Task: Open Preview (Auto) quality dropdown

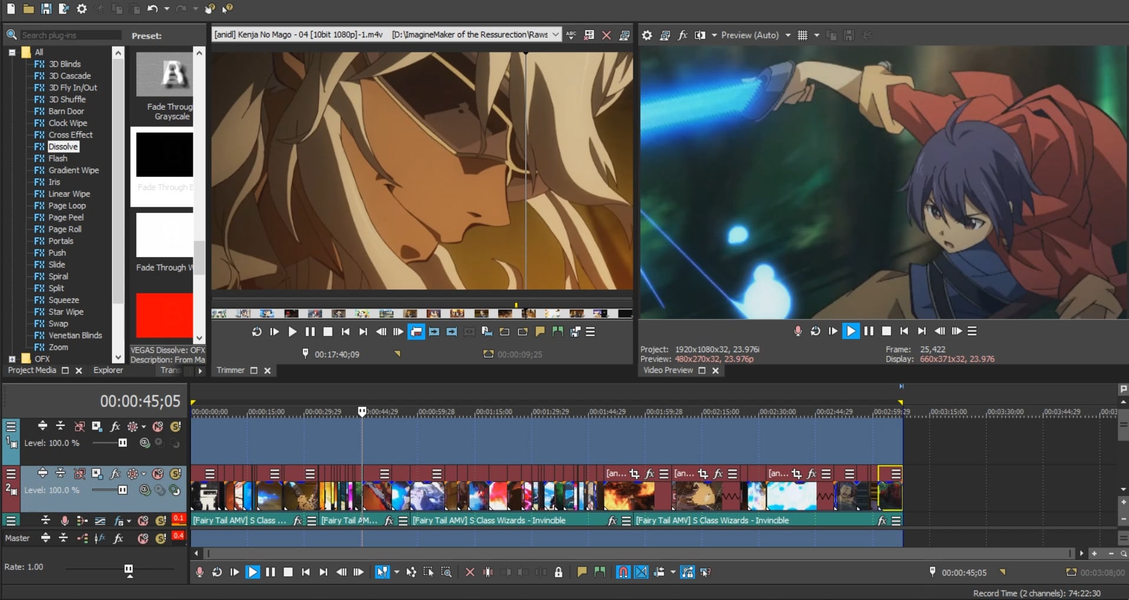Action: [788, 35]
